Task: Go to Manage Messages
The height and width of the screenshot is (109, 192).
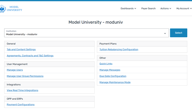Action: (110, 70)
